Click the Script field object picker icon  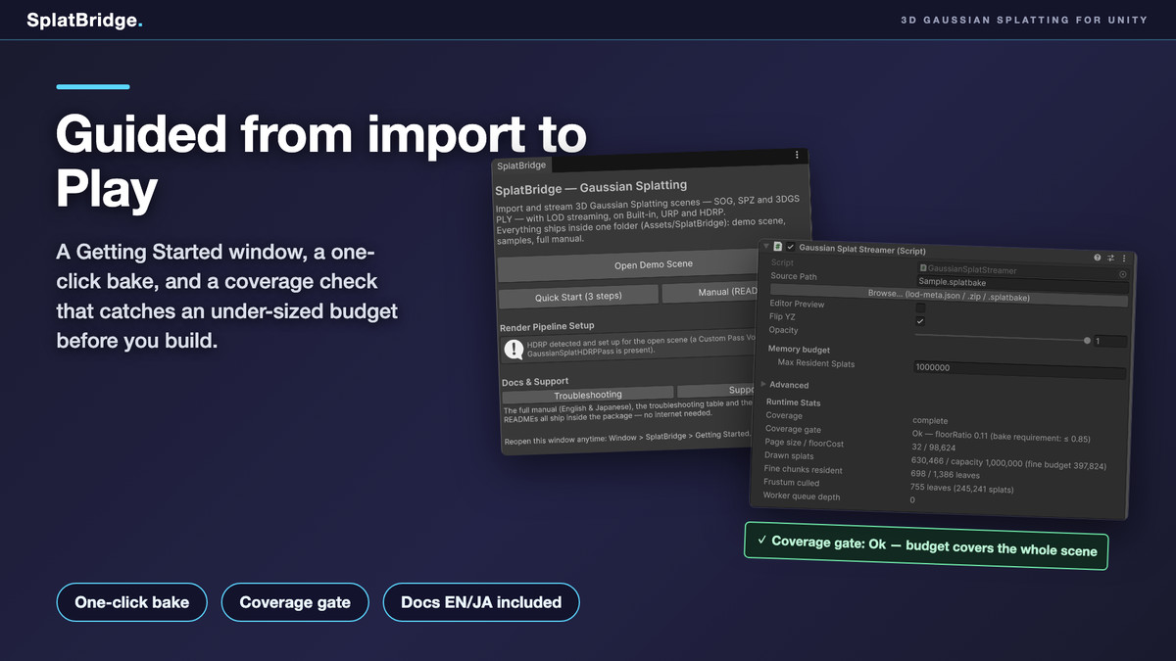(x=1122, y=275)
